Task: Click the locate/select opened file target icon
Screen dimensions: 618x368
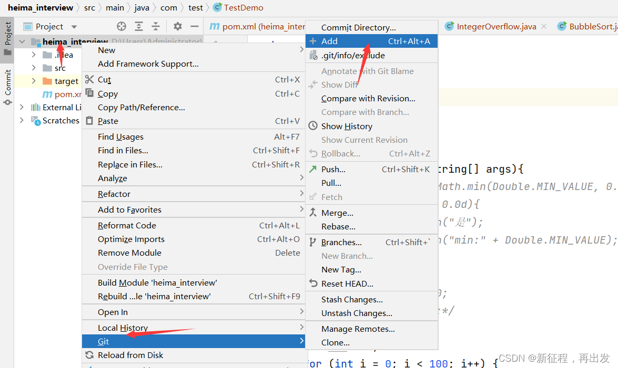Action: pyautogui.click(x=121, y=26)
